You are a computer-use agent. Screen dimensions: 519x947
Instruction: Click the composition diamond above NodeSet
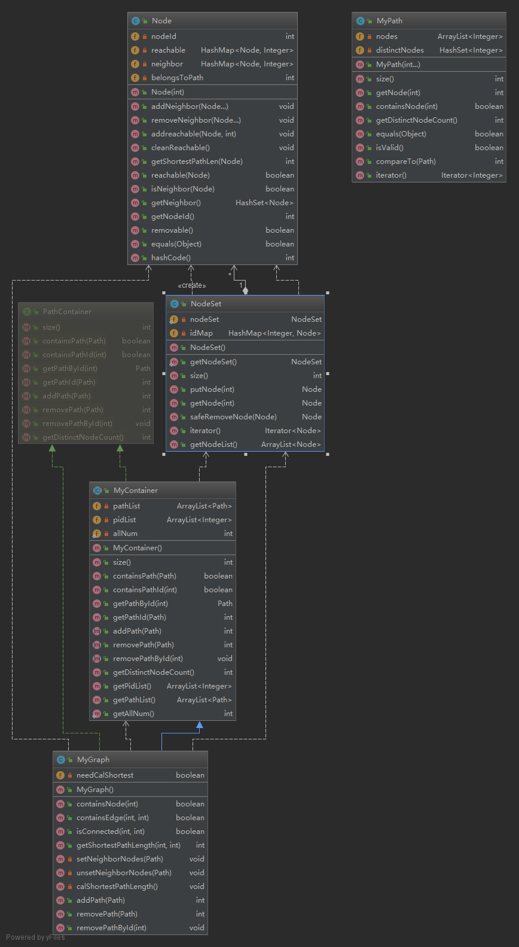tap(245, 290)
